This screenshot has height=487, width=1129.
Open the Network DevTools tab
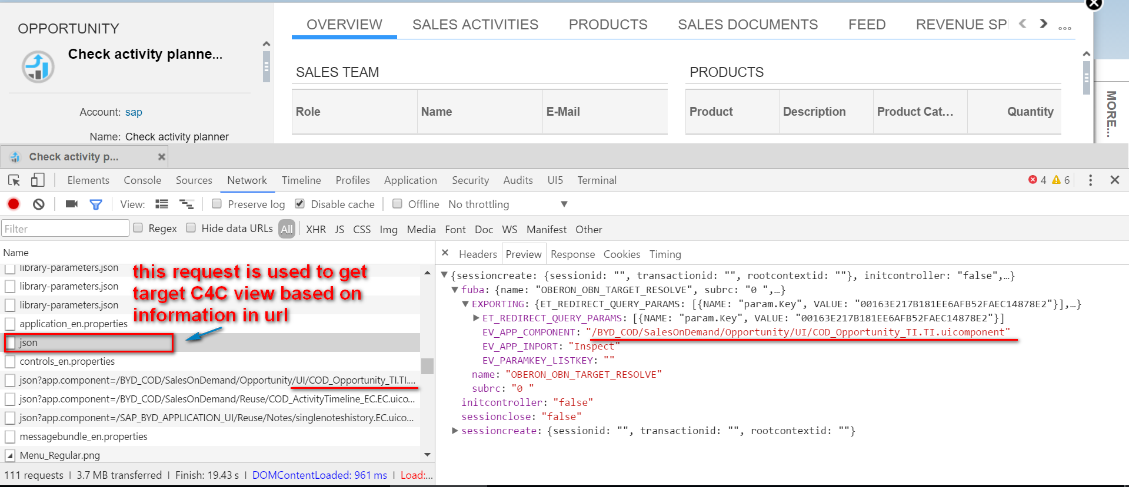pos(247,180)
